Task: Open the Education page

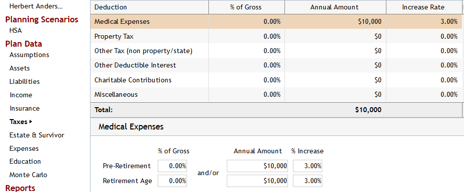Action: pyautogui.click(x=25, y=162)
